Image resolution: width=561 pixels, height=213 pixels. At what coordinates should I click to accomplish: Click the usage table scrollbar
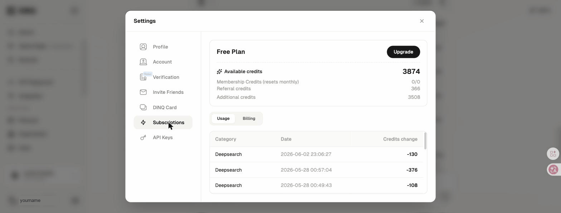coord(425,141)
